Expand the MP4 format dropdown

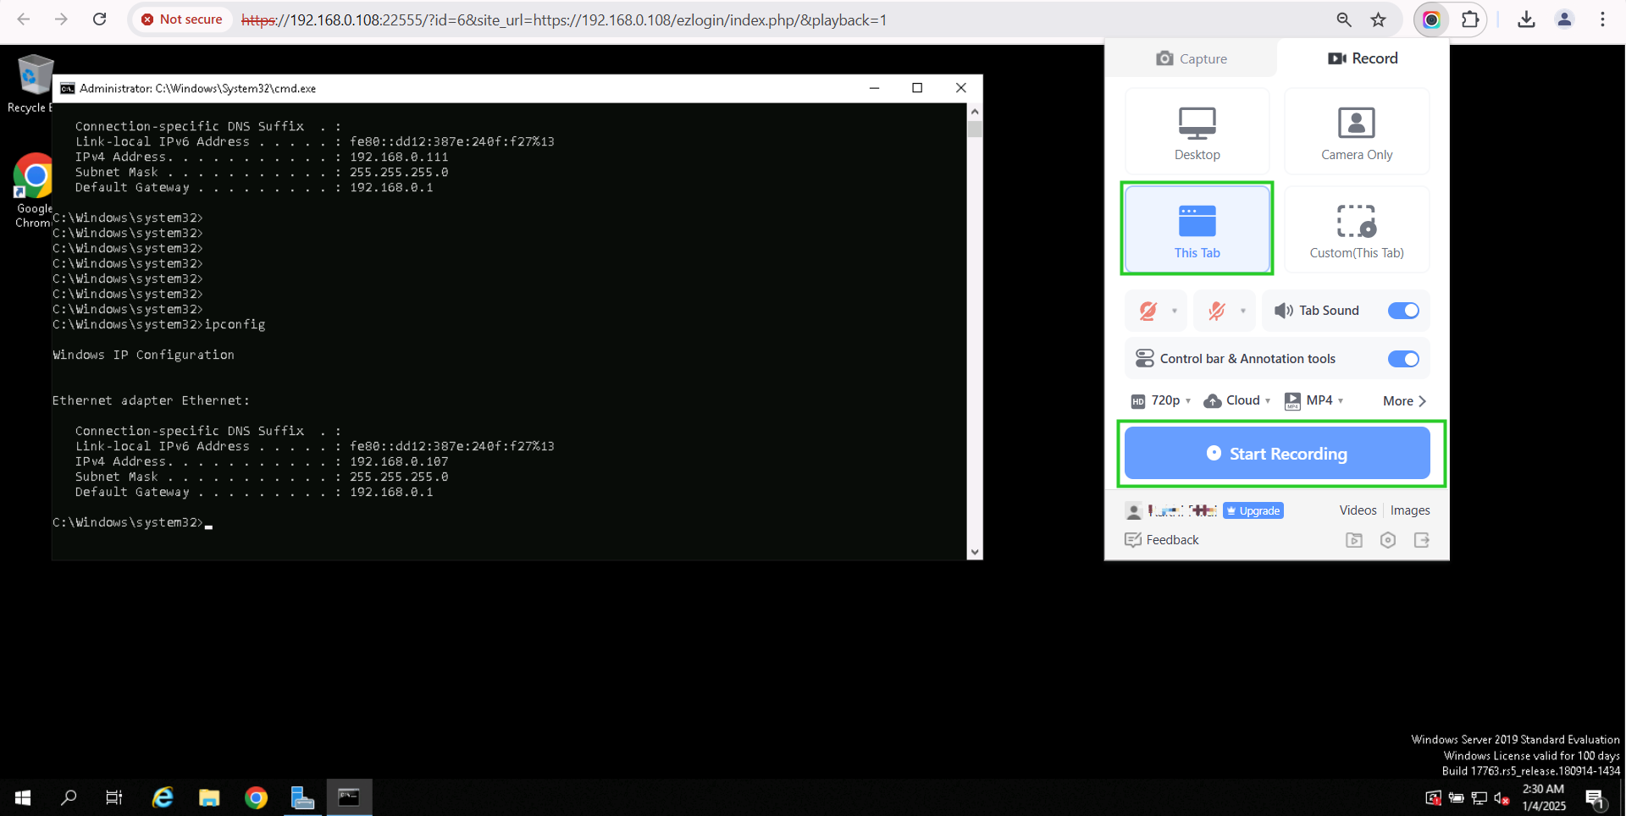tap(1315, 400)
